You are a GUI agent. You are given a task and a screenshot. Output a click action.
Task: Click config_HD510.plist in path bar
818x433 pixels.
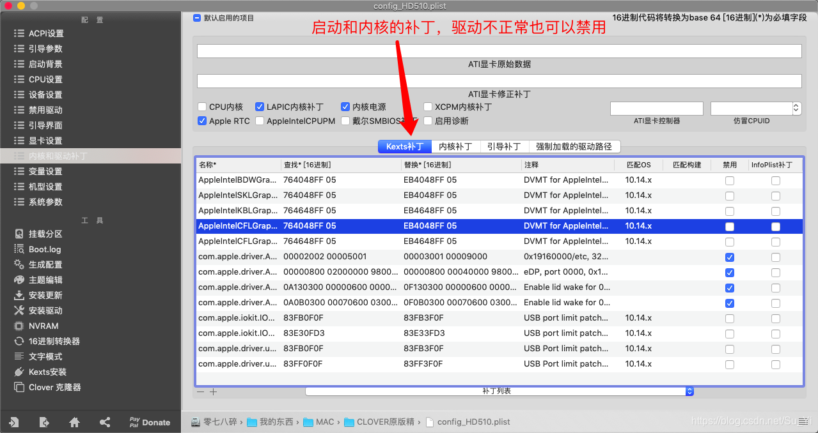pos(468,422)
